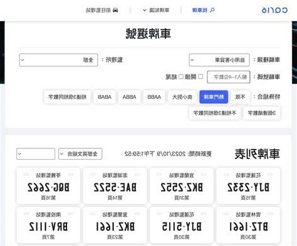This screenshot has height=246, width=297.
Task: Click the magnifier icon beside 找車牌
Action: coord(212,10)
